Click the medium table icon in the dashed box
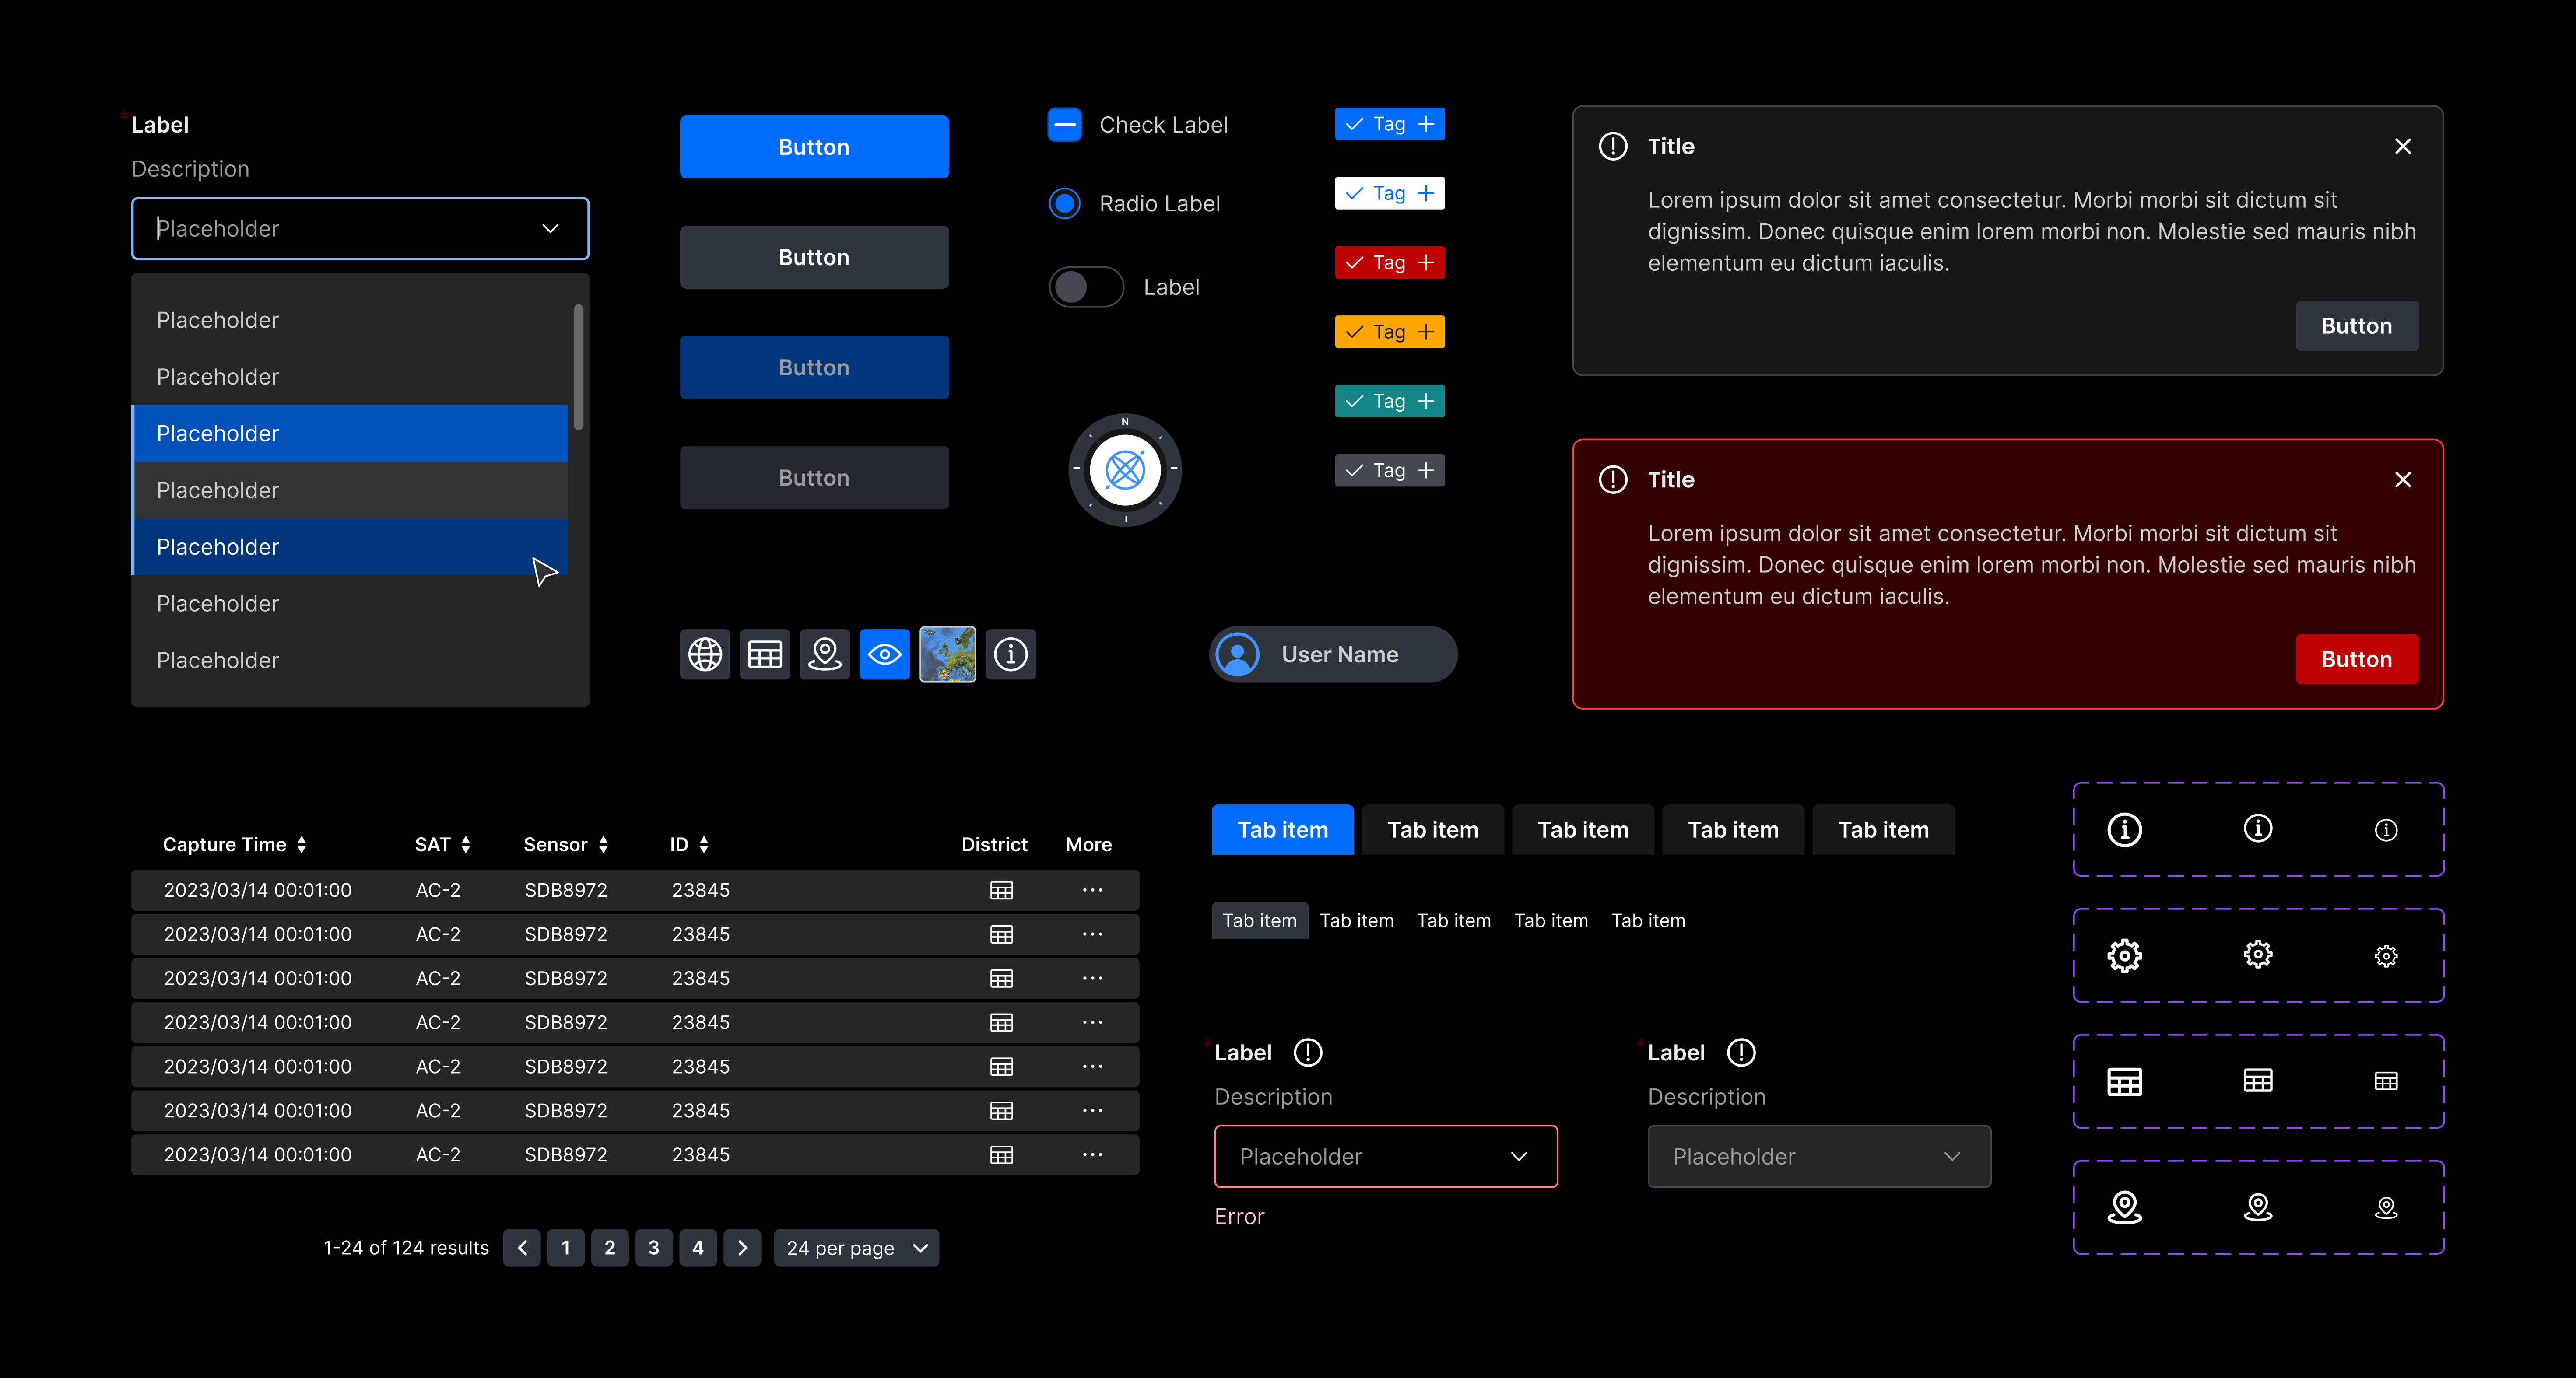The image size is (2576, 1378). (2258, 1080)
